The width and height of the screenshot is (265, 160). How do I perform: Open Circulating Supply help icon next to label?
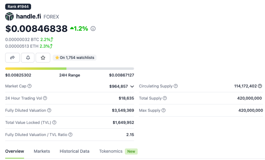pos(176,86)
